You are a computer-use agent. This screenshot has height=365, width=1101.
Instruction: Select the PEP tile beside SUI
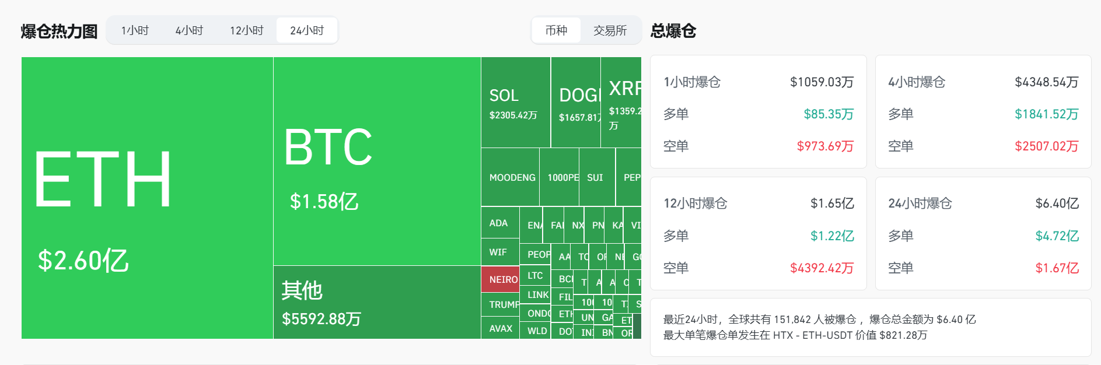point(629,177)
